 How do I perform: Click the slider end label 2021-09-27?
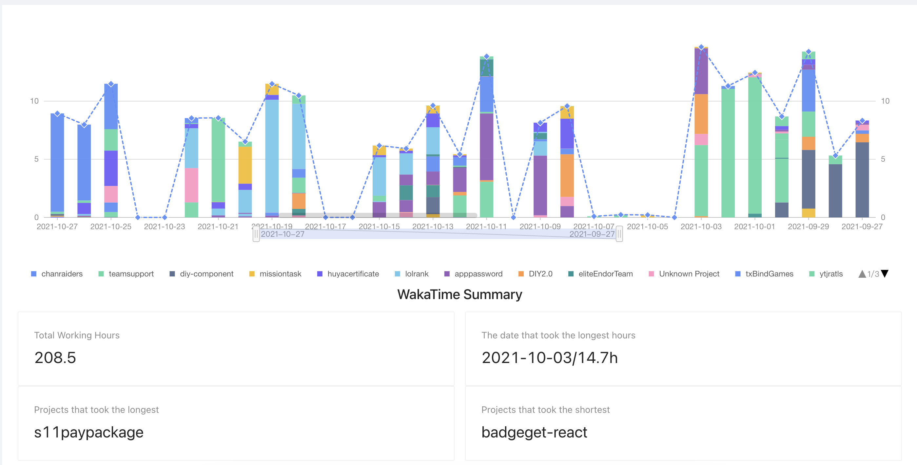(x=592, y=234)
